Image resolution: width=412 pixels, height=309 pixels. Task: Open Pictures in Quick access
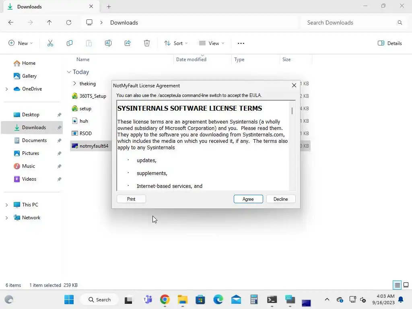30,153
